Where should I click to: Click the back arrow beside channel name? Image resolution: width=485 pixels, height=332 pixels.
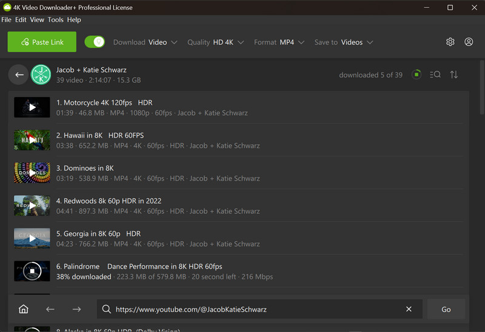(x=19, y=75)
